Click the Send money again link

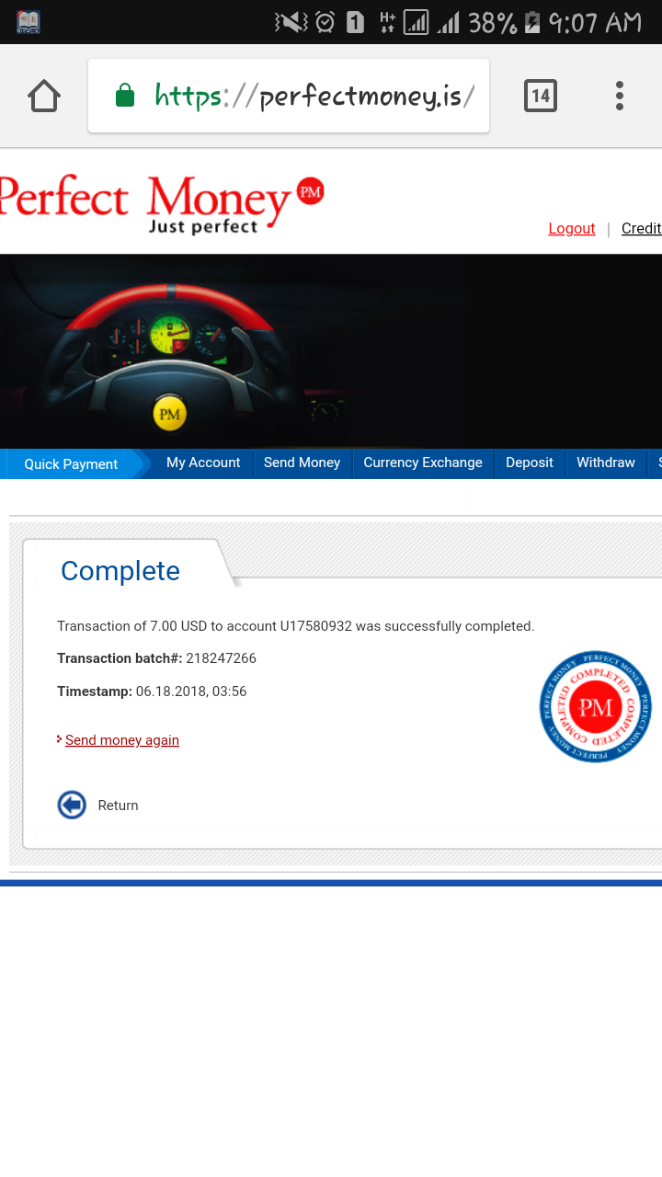tap(122, 740)
